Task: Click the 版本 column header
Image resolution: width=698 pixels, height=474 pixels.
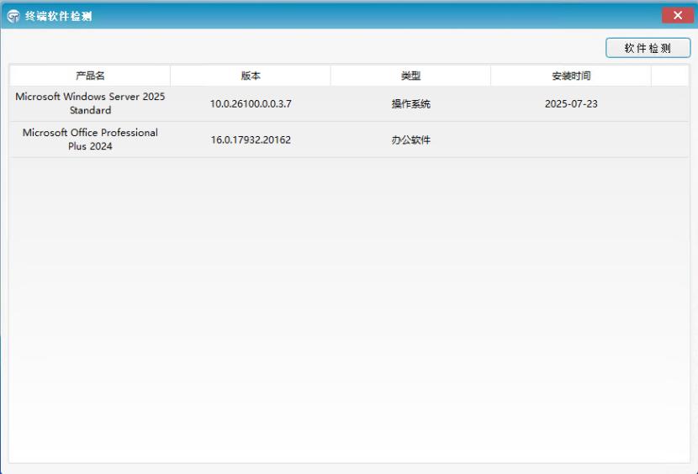Action: coord(251,76)
